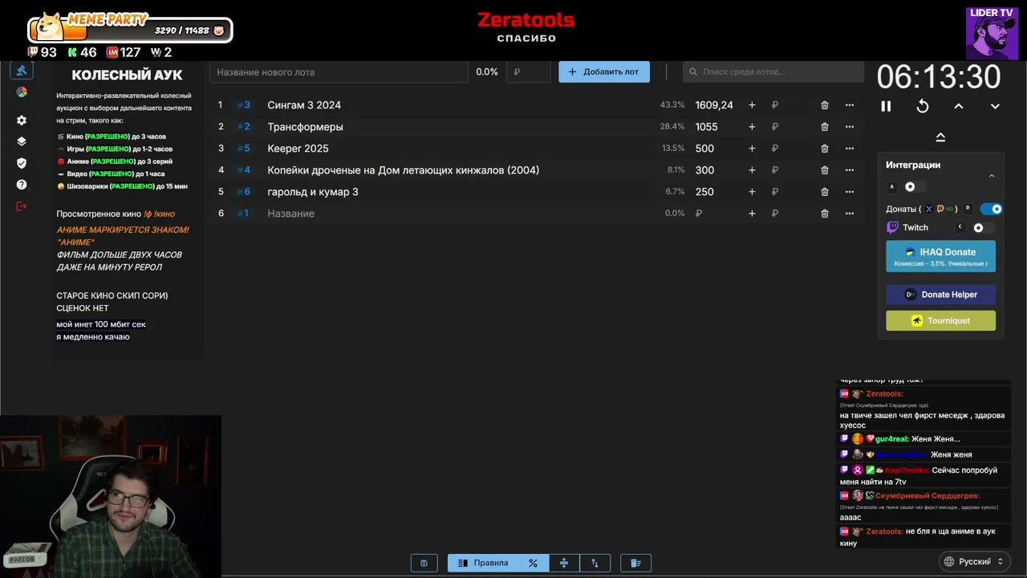
Task: Open more options for Keeper 2025
Action: [850, 149]
